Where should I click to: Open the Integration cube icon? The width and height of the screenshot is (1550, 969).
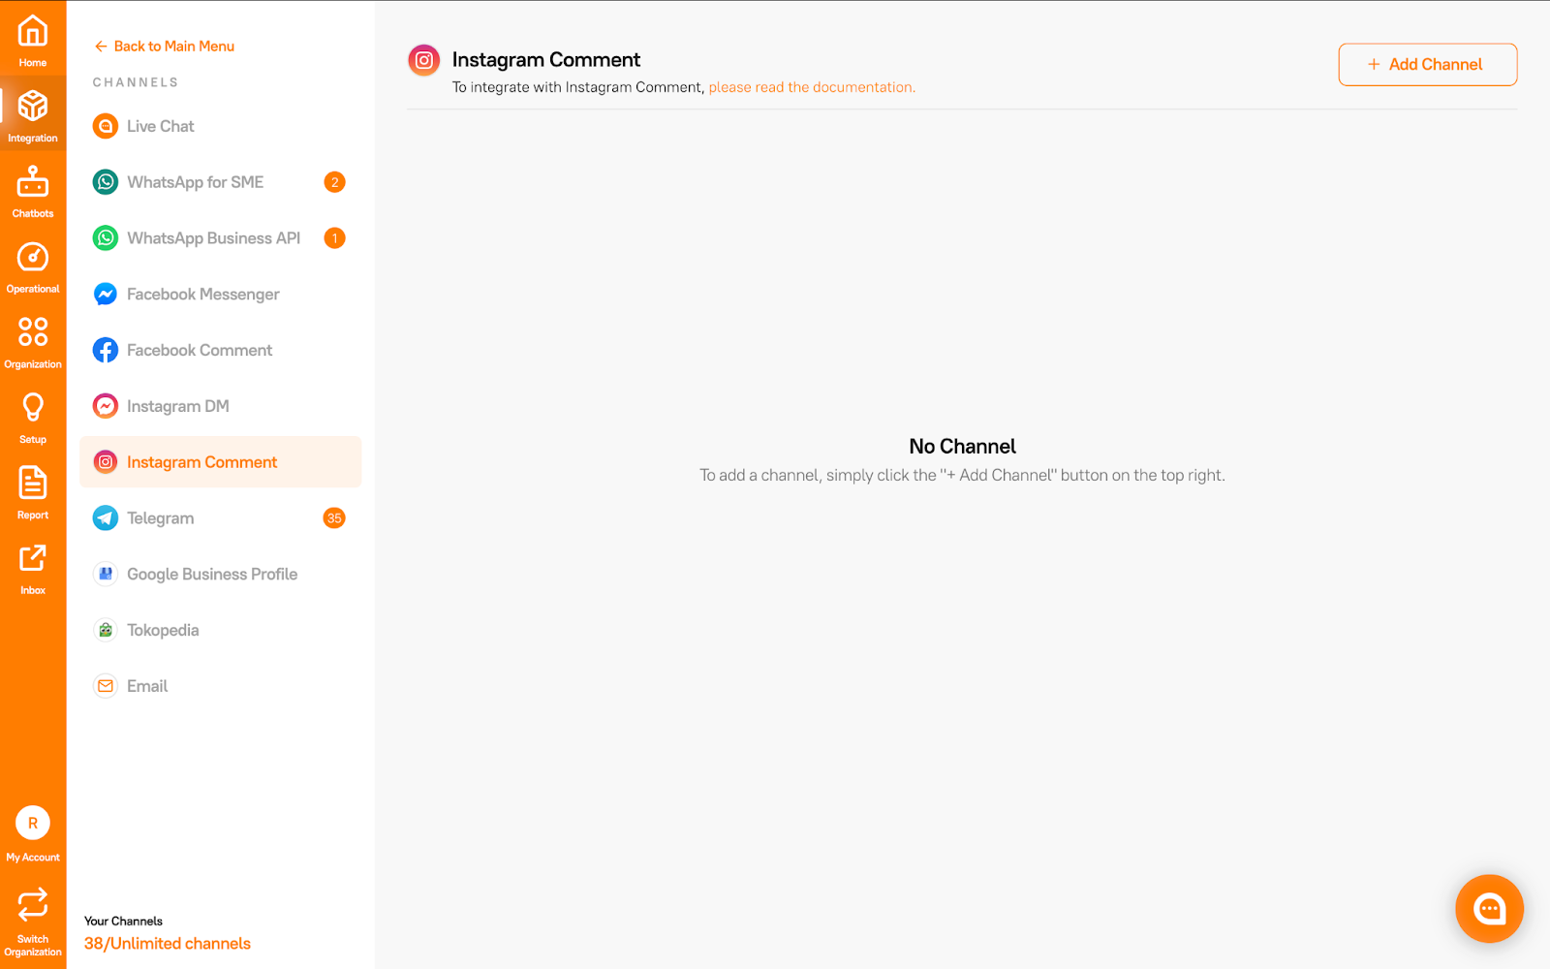point(33,106)
